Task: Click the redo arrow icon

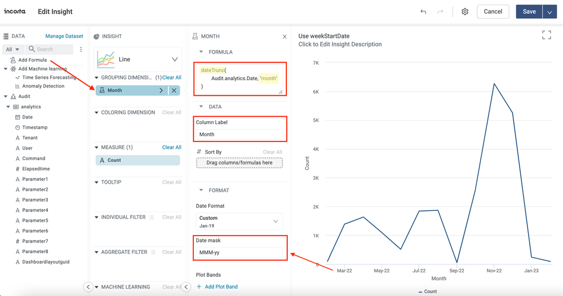Action: pos(441,12)
